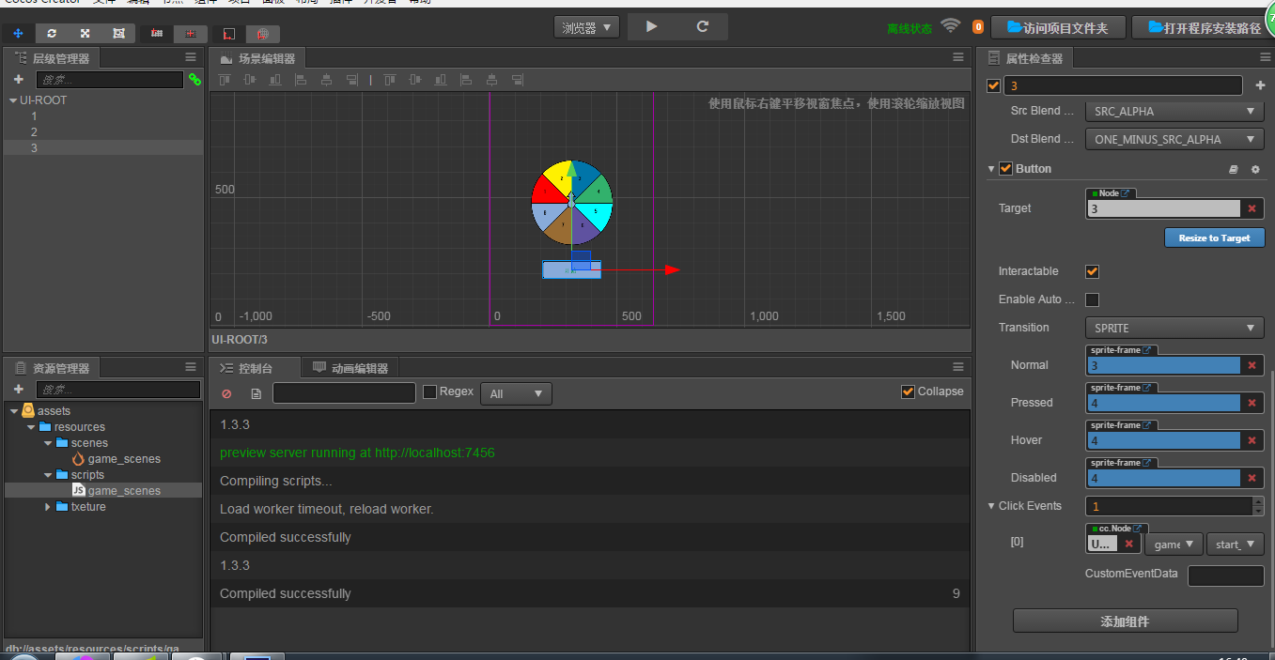Collapse the scripts folder
The height and width of the screenshot is (660, 1275).
tap(49, 475)
